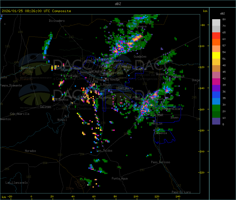The image size is (236, 200).
Task: Click the Salinas map label
Action: 45,107
